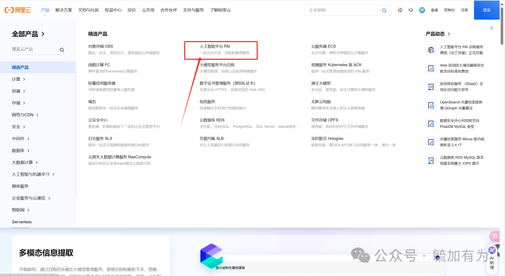Image resolution: width=505 pixels, height=276 pixels.
Task: Select 媒体服务 in the sidebar
Action: 20,186
